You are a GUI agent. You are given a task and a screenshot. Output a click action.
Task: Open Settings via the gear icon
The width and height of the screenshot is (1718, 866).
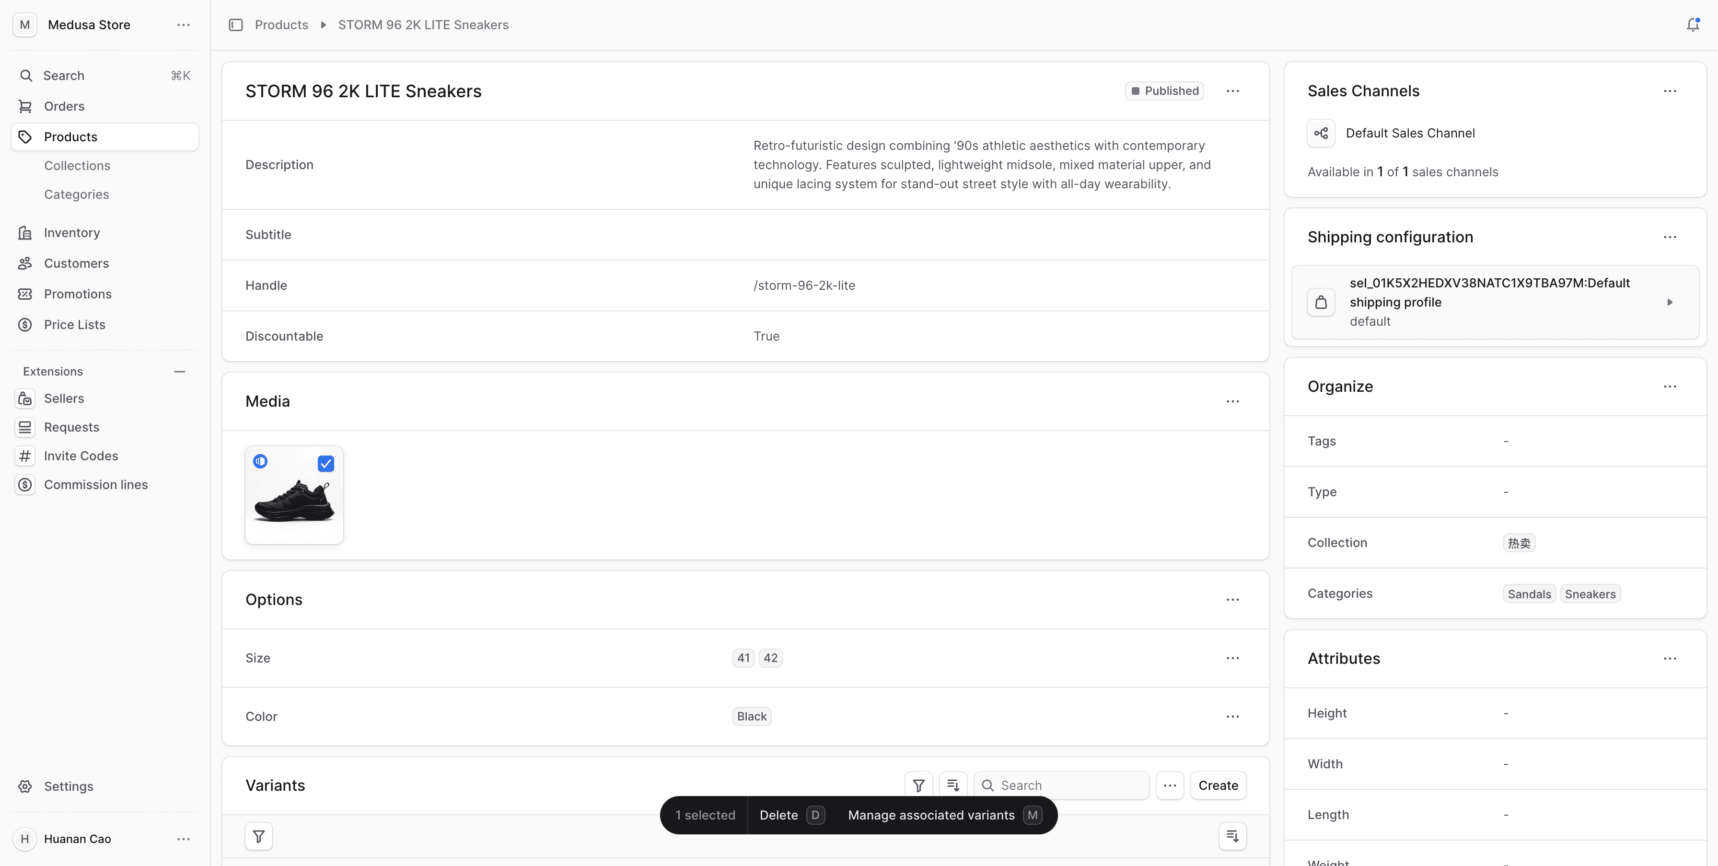pos(25,786)
